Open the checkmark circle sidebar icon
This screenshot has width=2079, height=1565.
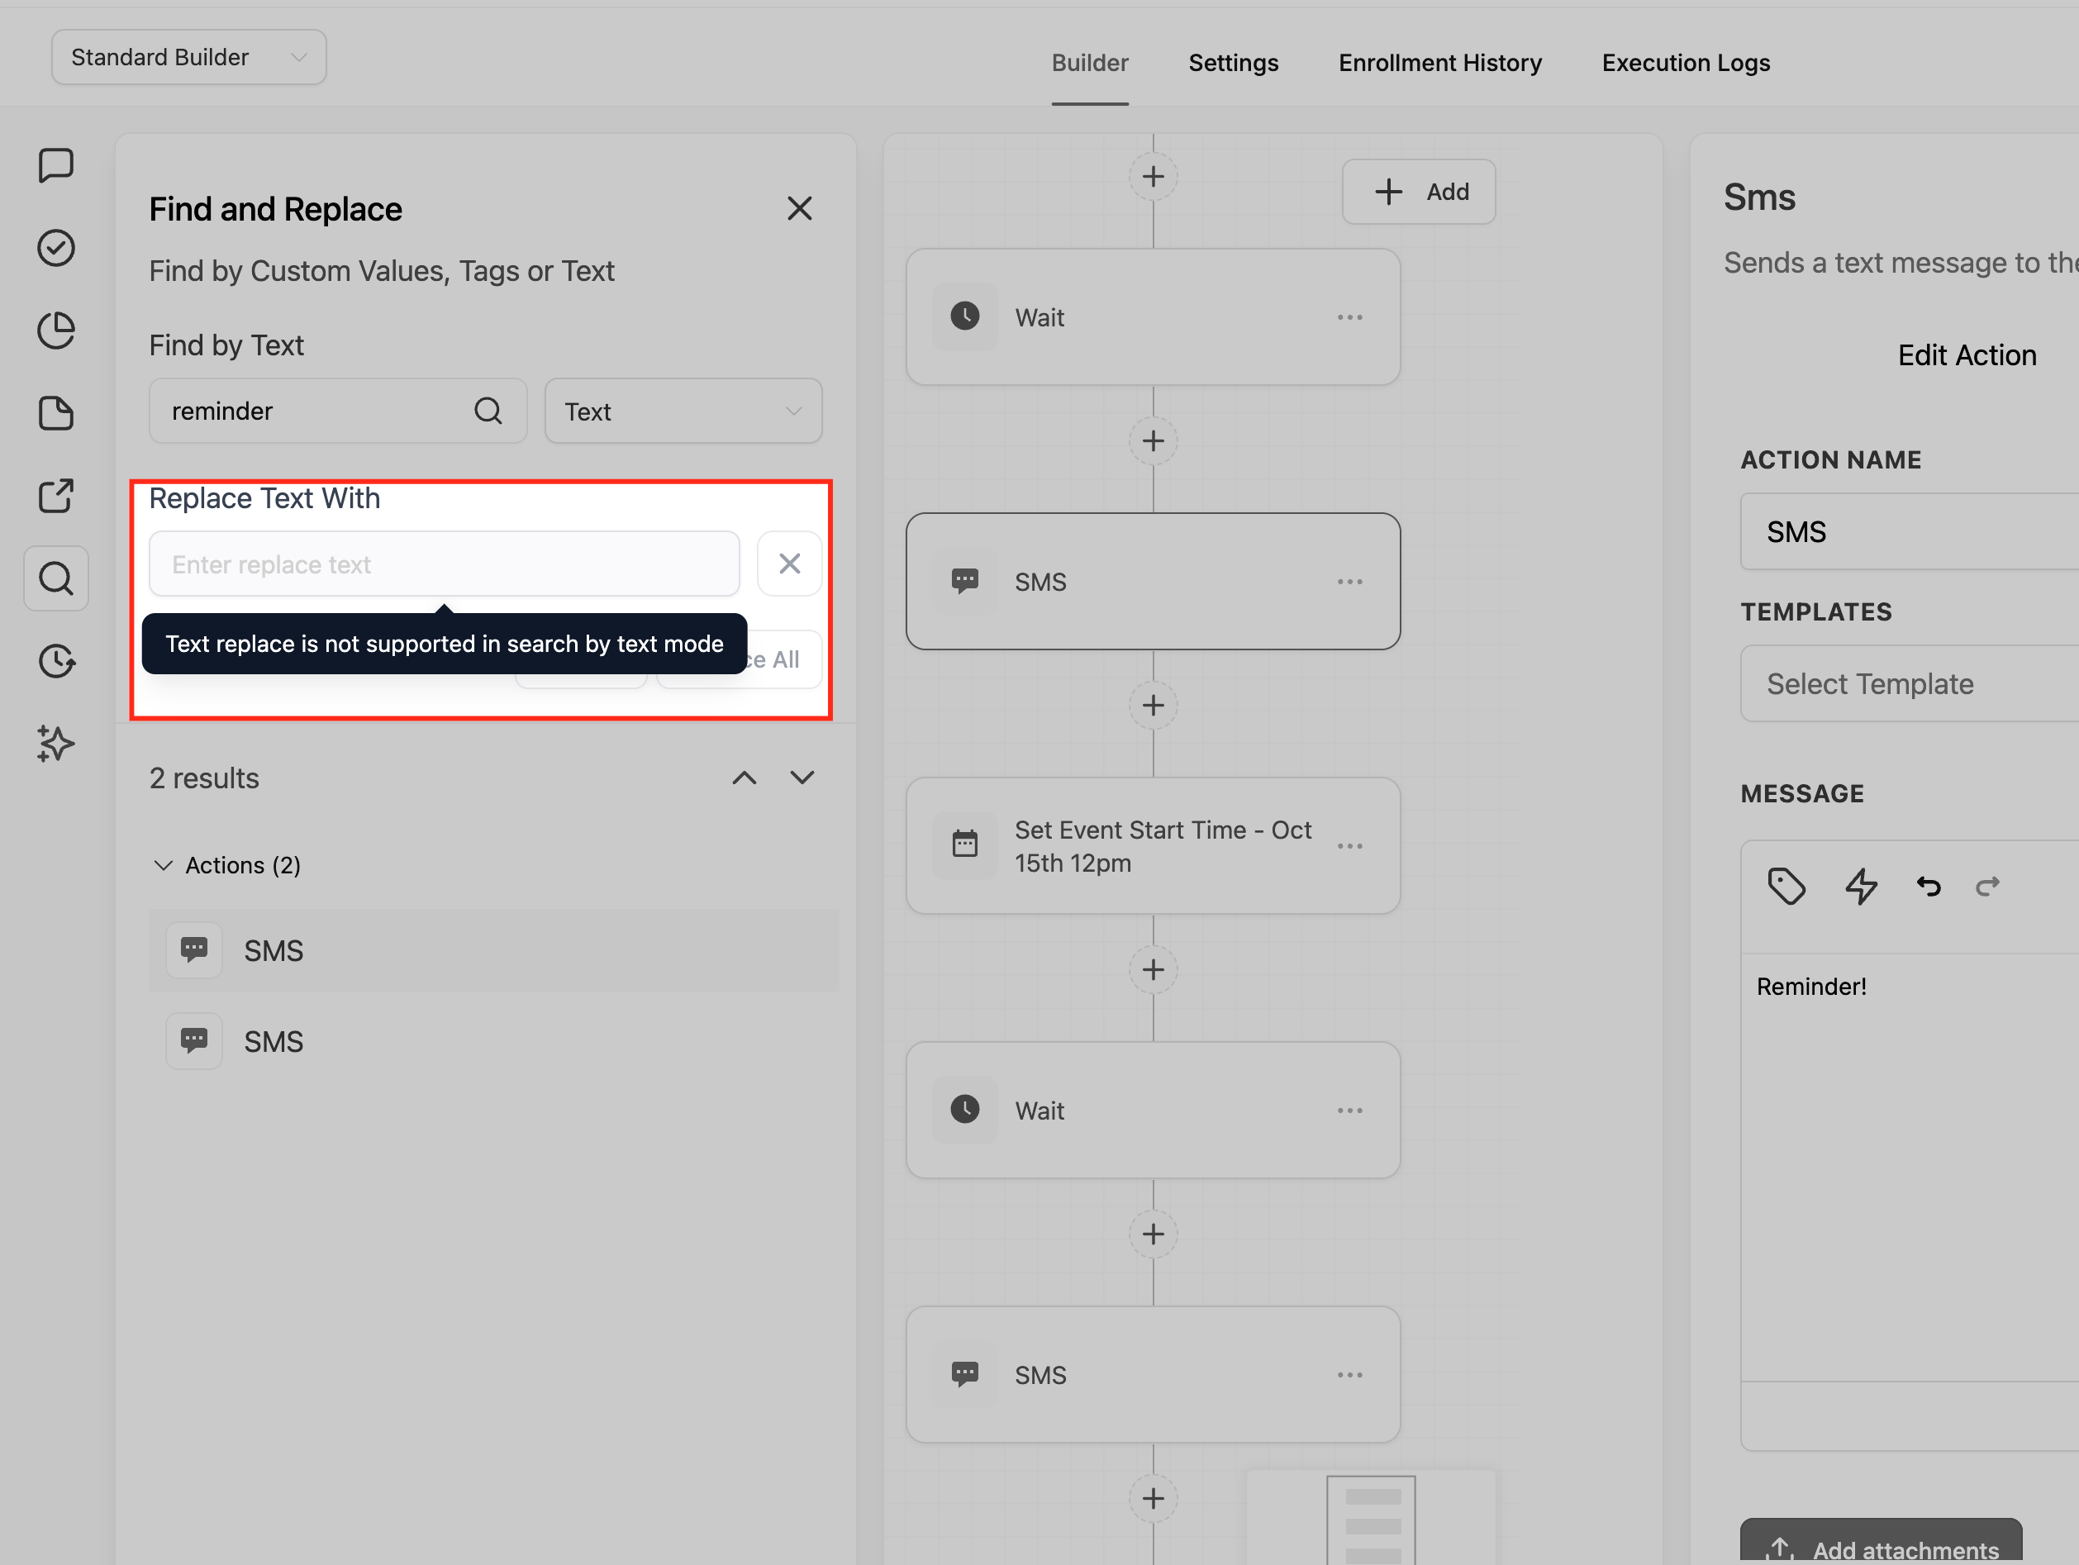pyautogui.click(x=55, y=248)
